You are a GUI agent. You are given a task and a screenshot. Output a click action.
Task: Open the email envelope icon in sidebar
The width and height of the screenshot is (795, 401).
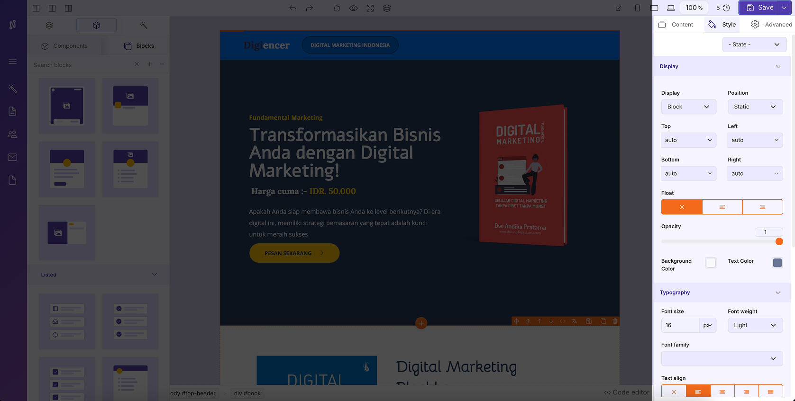[13, 157]
